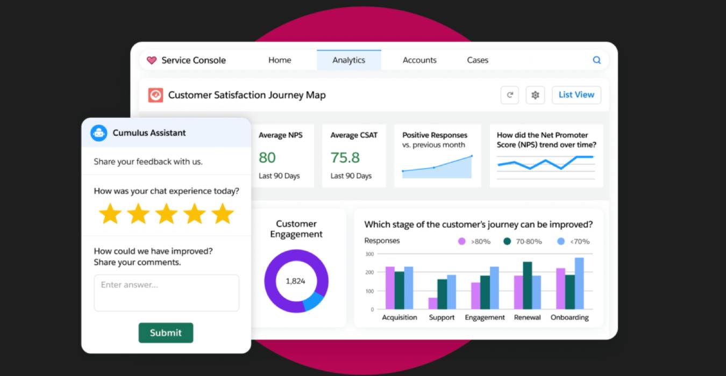Go to the Accounts tab
The width and height of the screenshot is (726, 376).
coord(419,60)
